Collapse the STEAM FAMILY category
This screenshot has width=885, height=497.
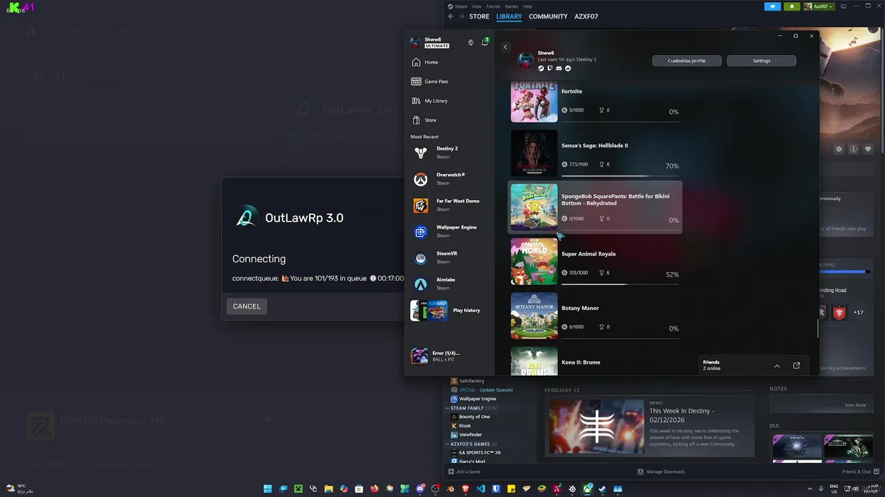click(x=447, y=408)
